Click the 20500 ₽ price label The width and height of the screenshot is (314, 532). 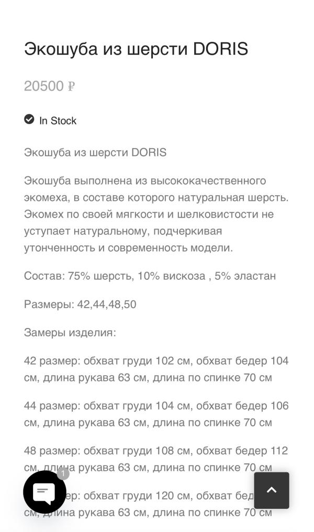(50, 86)
